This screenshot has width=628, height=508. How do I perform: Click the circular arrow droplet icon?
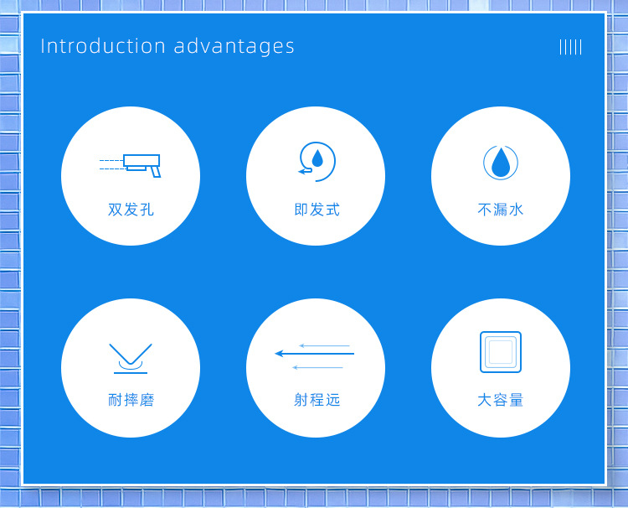point(317,162)
